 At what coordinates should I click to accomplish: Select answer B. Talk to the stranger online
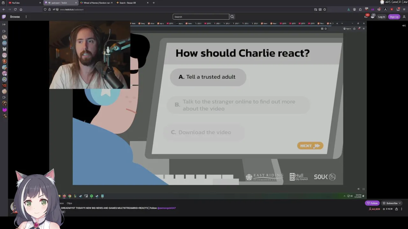[x=238, y=105]
